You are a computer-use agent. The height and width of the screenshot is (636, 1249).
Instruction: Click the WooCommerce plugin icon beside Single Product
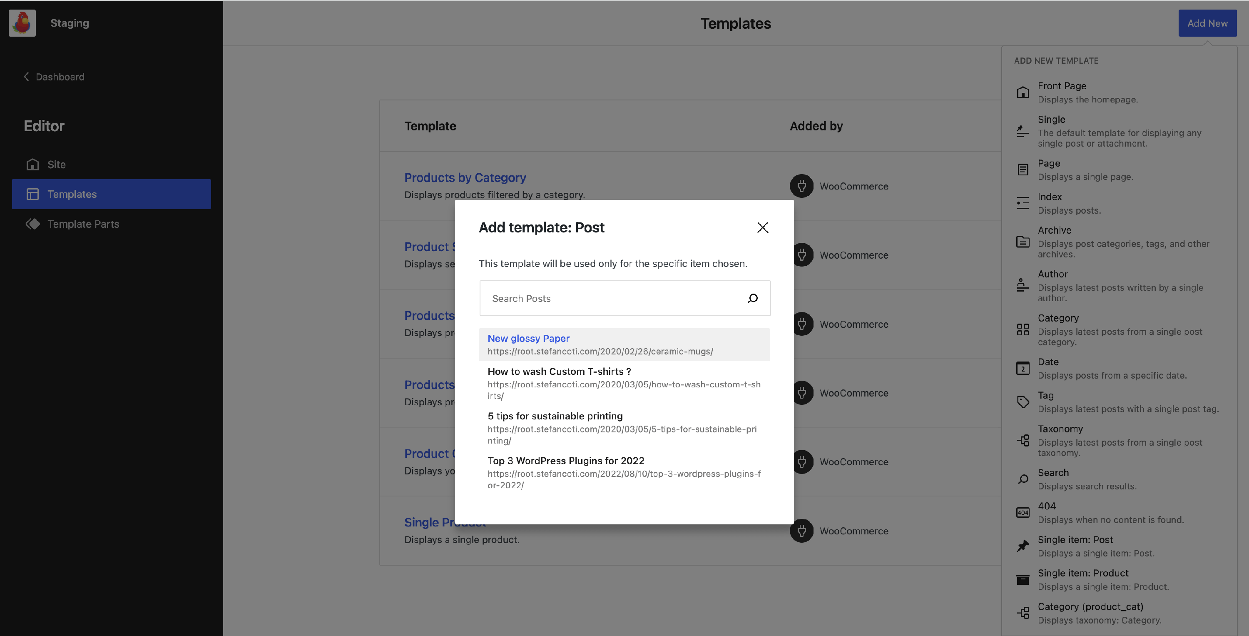click(801, 531)
